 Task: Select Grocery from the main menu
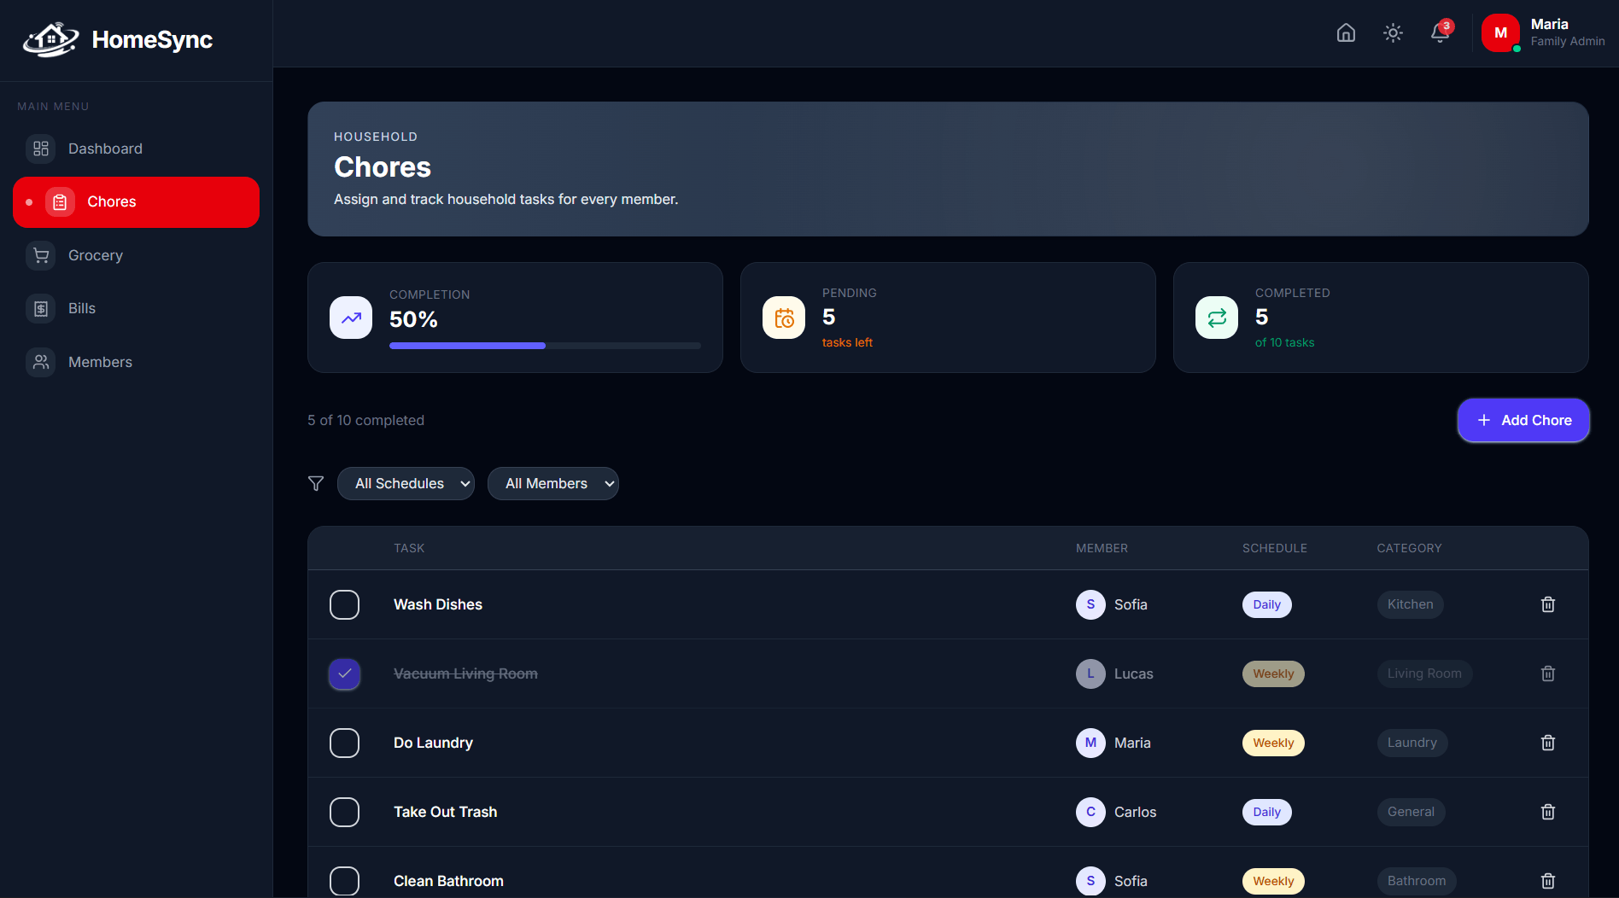(95, 254)
